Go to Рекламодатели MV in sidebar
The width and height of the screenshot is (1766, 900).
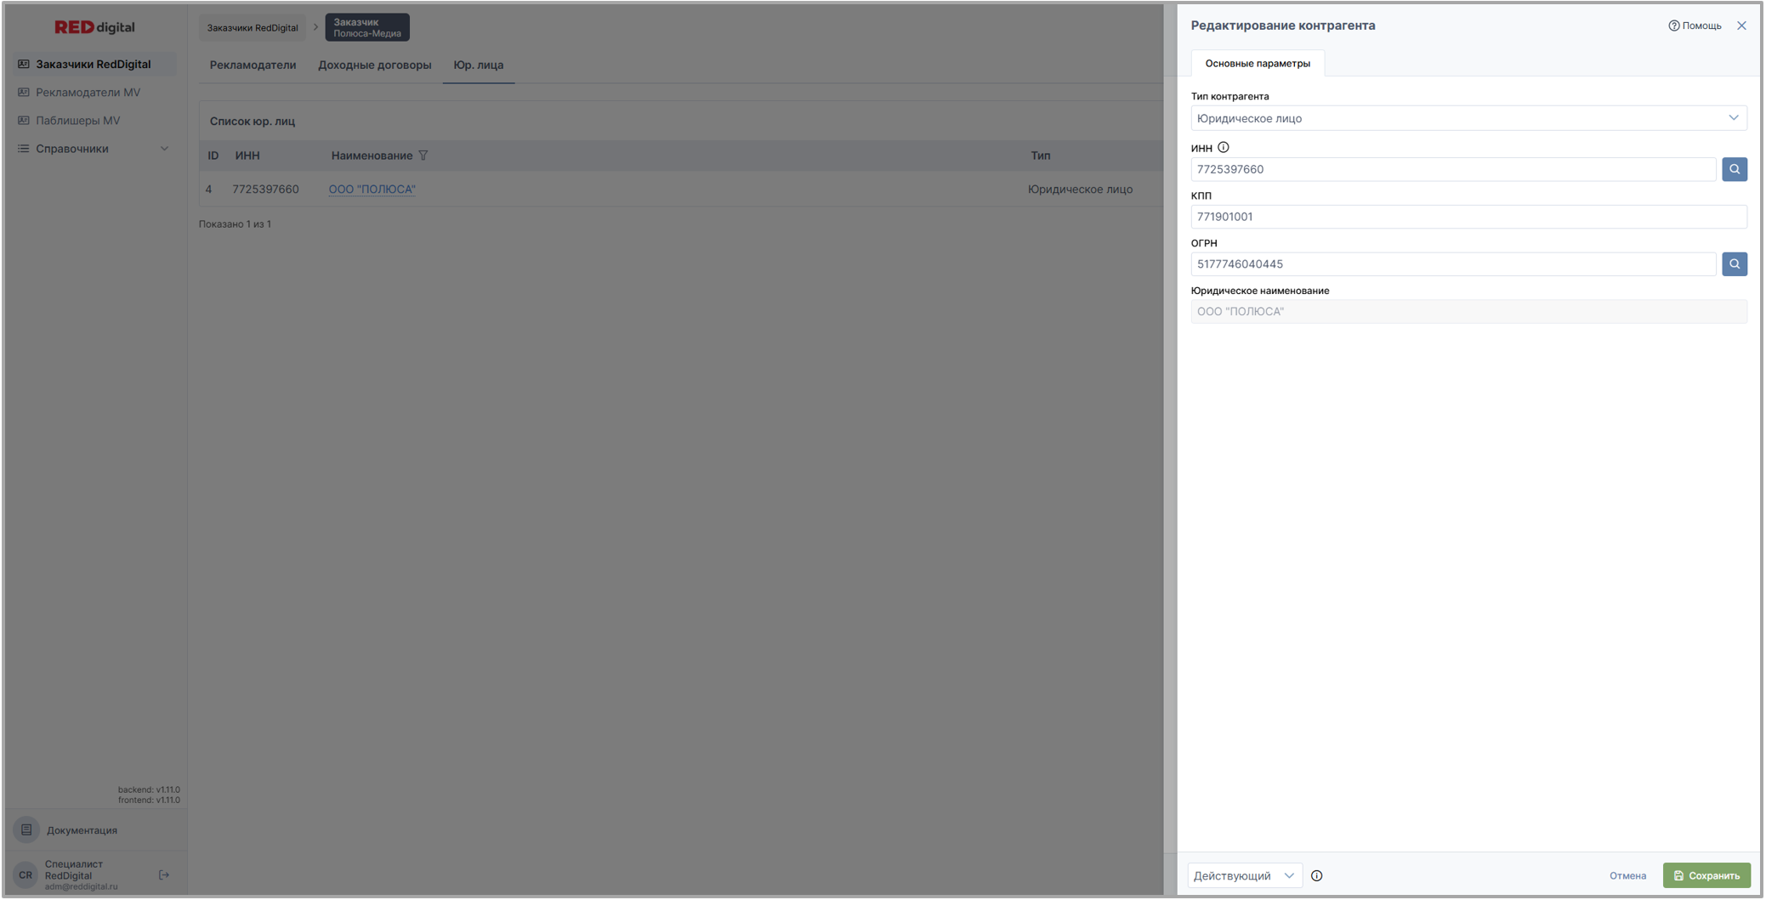pos(88,93)
